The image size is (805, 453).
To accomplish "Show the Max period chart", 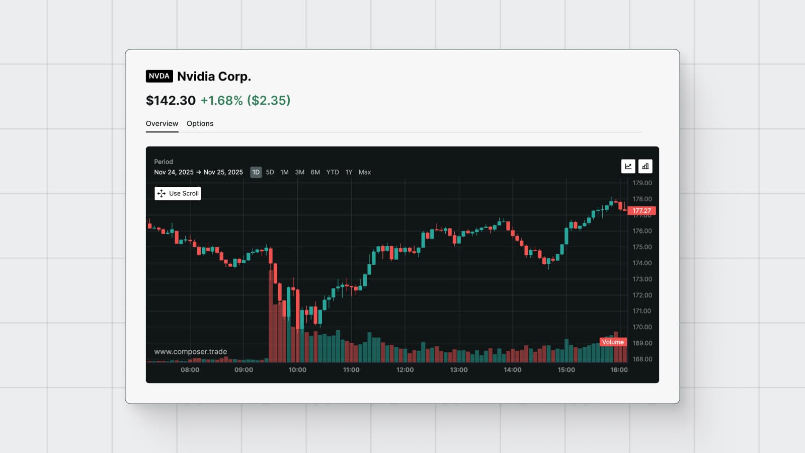I will (365, 172).
